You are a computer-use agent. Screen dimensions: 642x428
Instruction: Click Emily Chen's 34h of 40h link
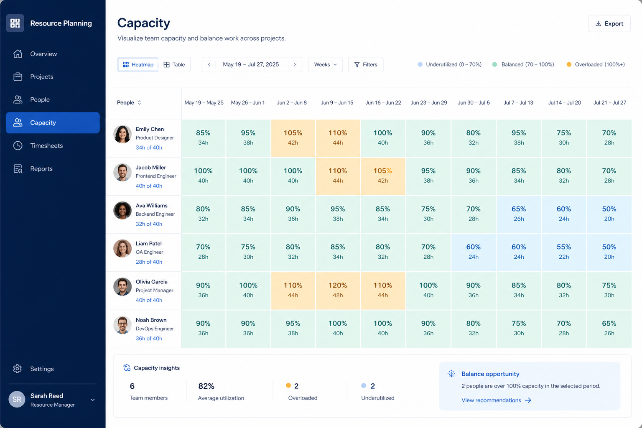point(149,148)
